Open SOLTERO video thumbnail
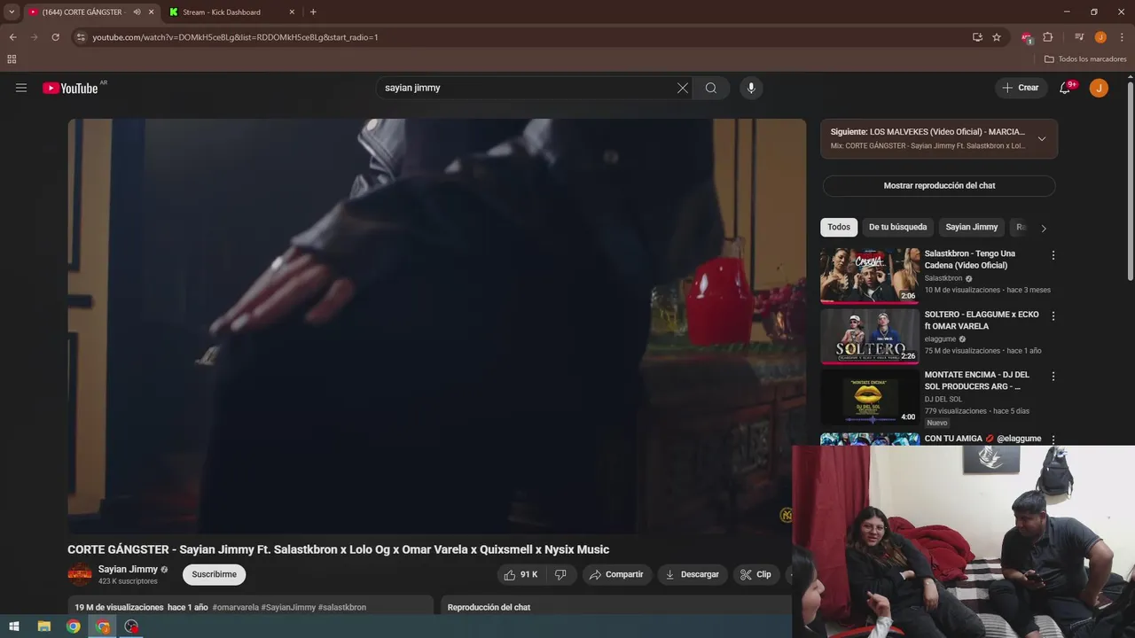Screen dimensions: 1135x638 click(x=870, y=336)
